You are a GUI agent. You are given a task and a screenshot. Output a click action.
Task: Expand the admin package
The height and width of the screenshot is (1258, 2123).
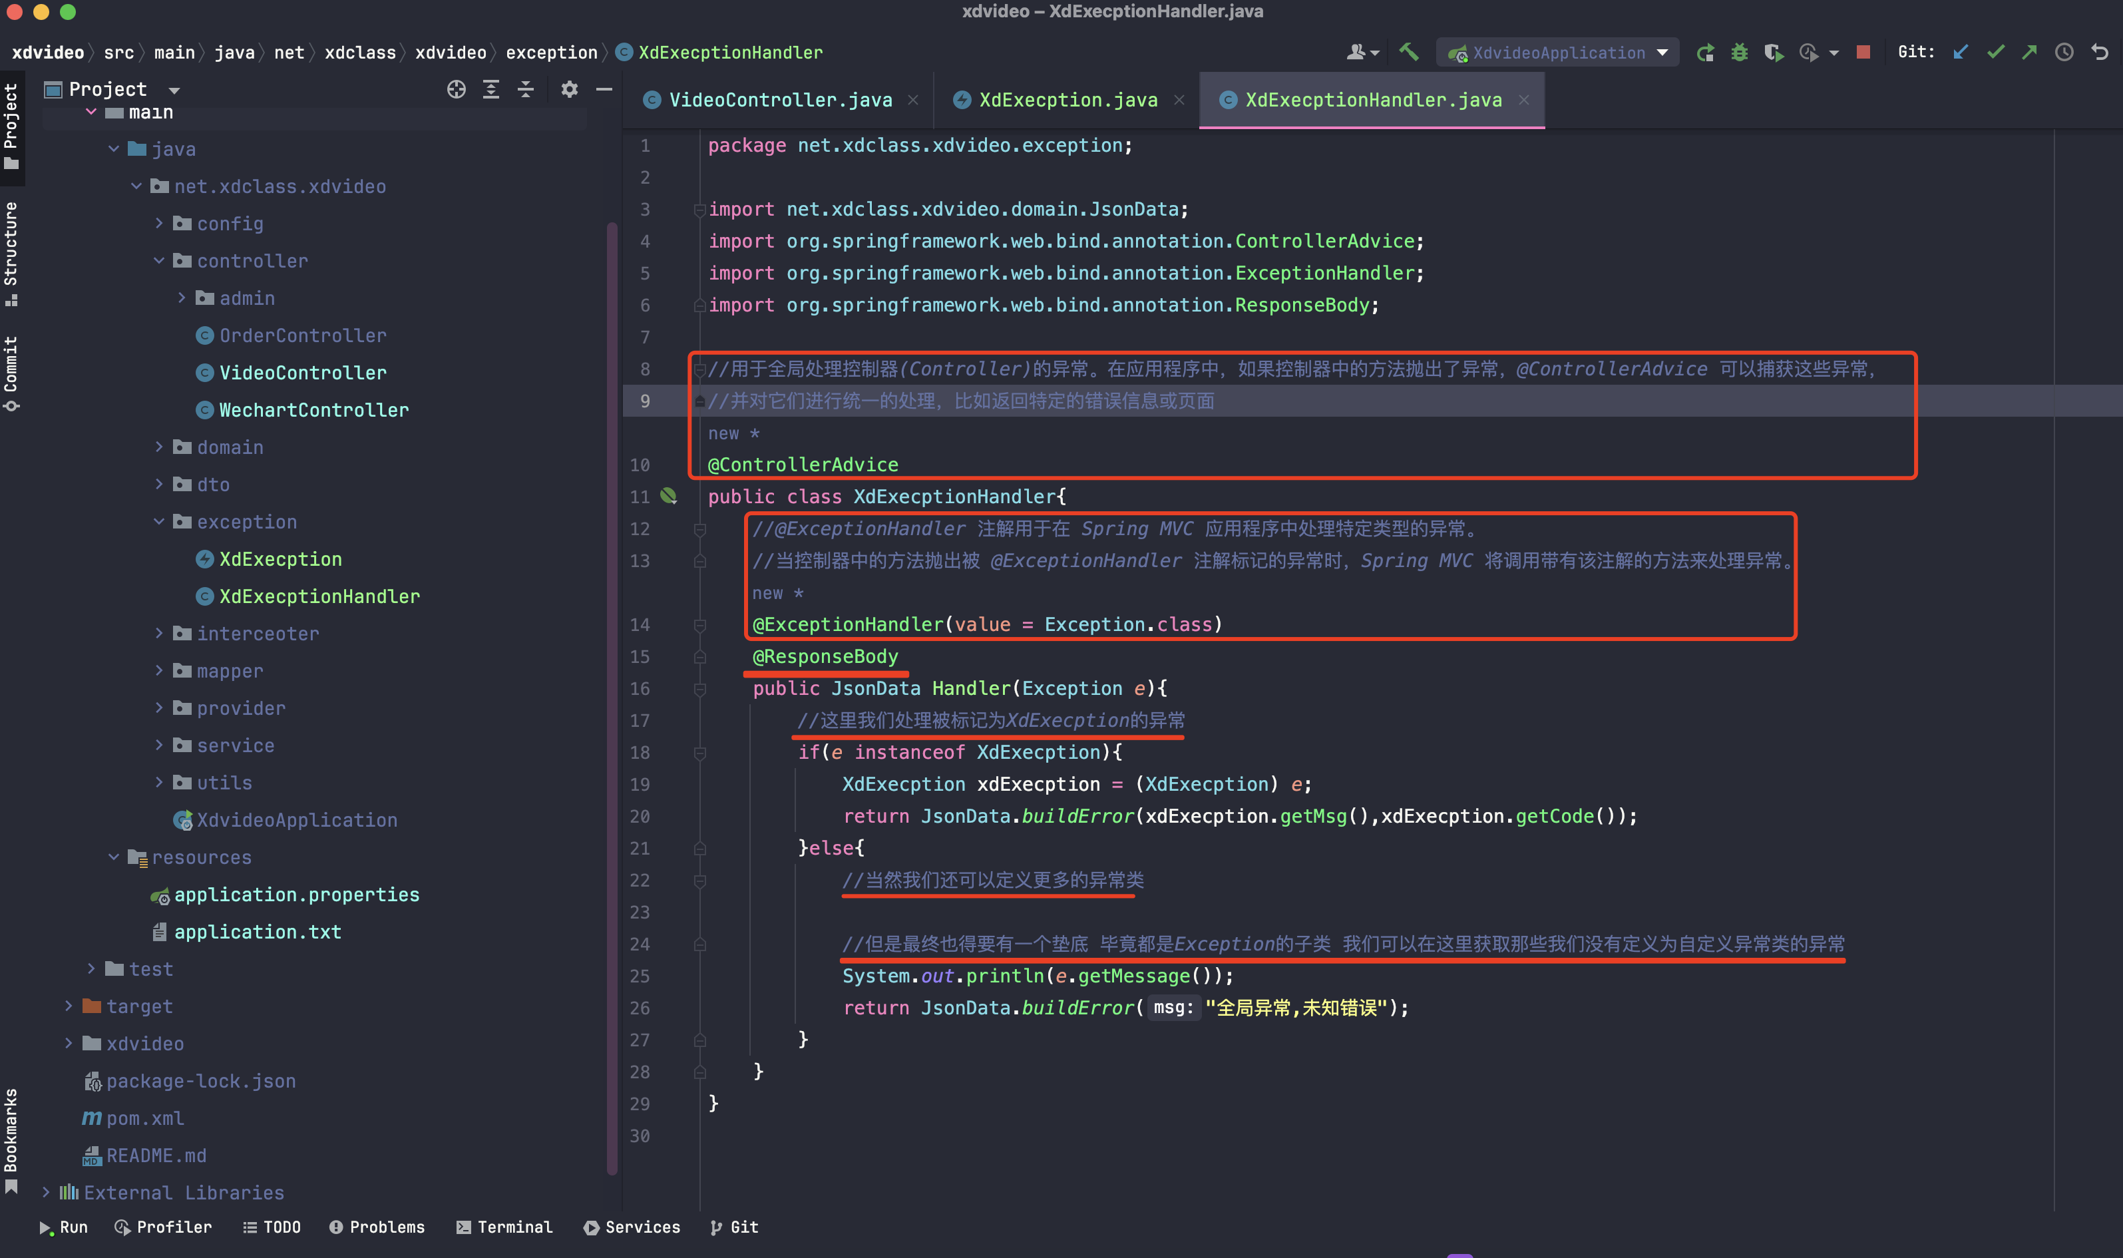pyautogui.click(x=182, y=298)
